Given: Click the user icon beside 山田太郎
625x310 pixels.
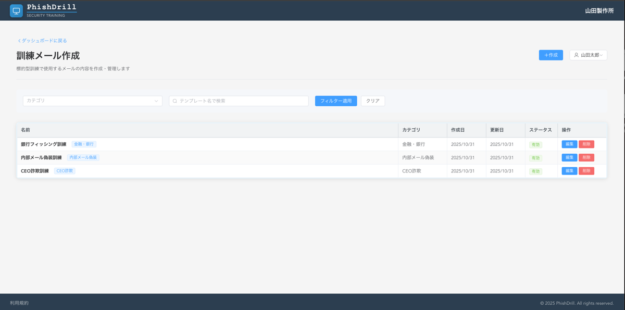Looking at the screenshot, I should click(x=577, y=55).
